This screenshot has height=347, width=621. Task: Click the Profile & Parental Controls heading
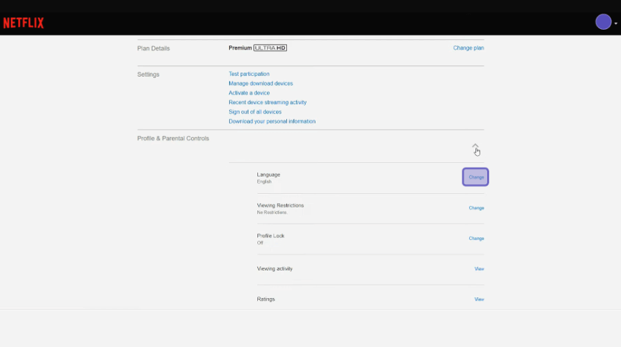(x=173, y=138)
